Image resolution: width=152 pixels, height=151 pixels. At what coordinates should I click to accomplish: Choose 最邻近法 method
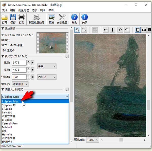[x=35, y=142]
